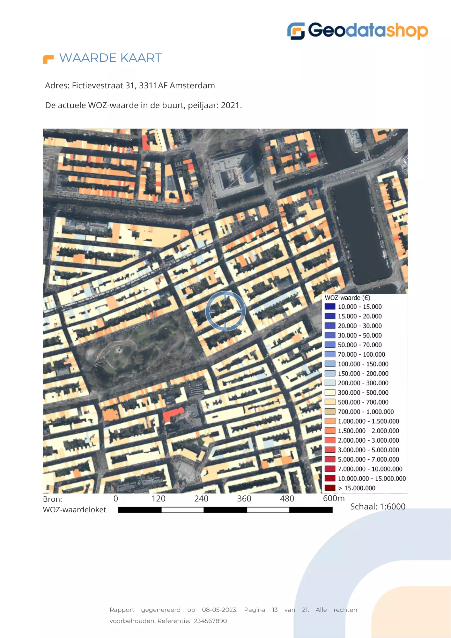The image size is (451, 638).
Task: Select the 150.000 - 200.000 legend swatch
Action: tap(330, 374)
